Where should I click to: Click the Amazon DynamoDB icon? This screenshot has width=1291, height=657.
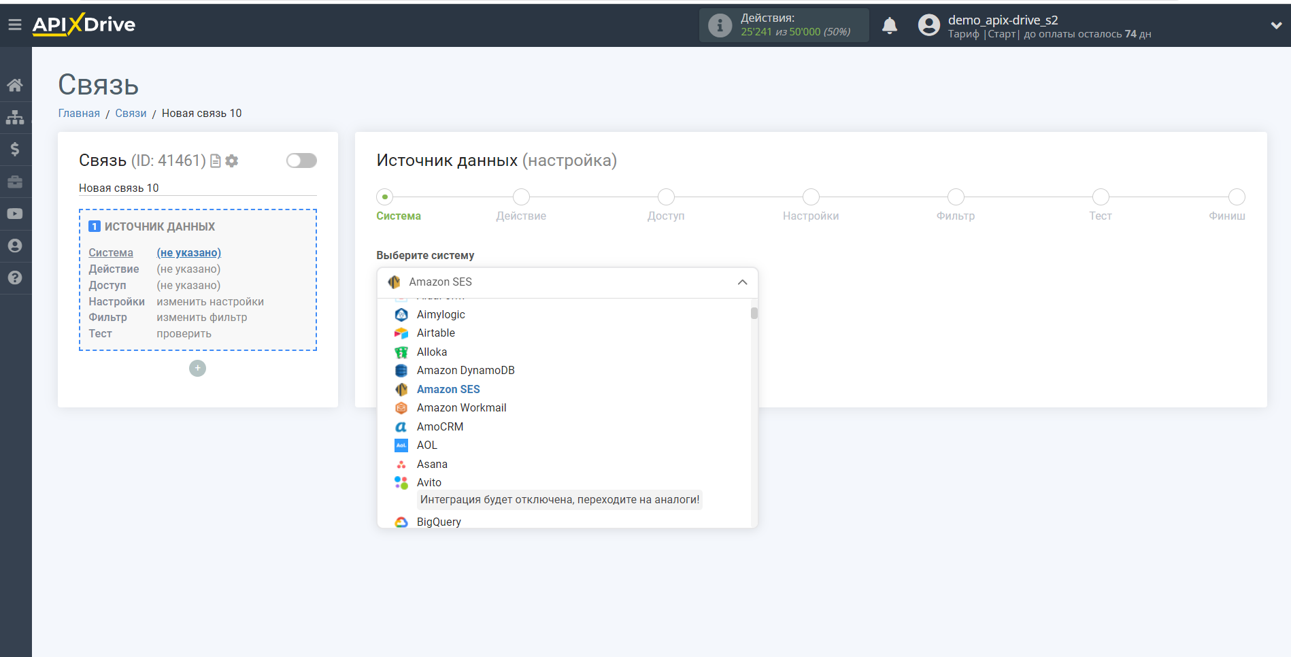tap(401, 371)
